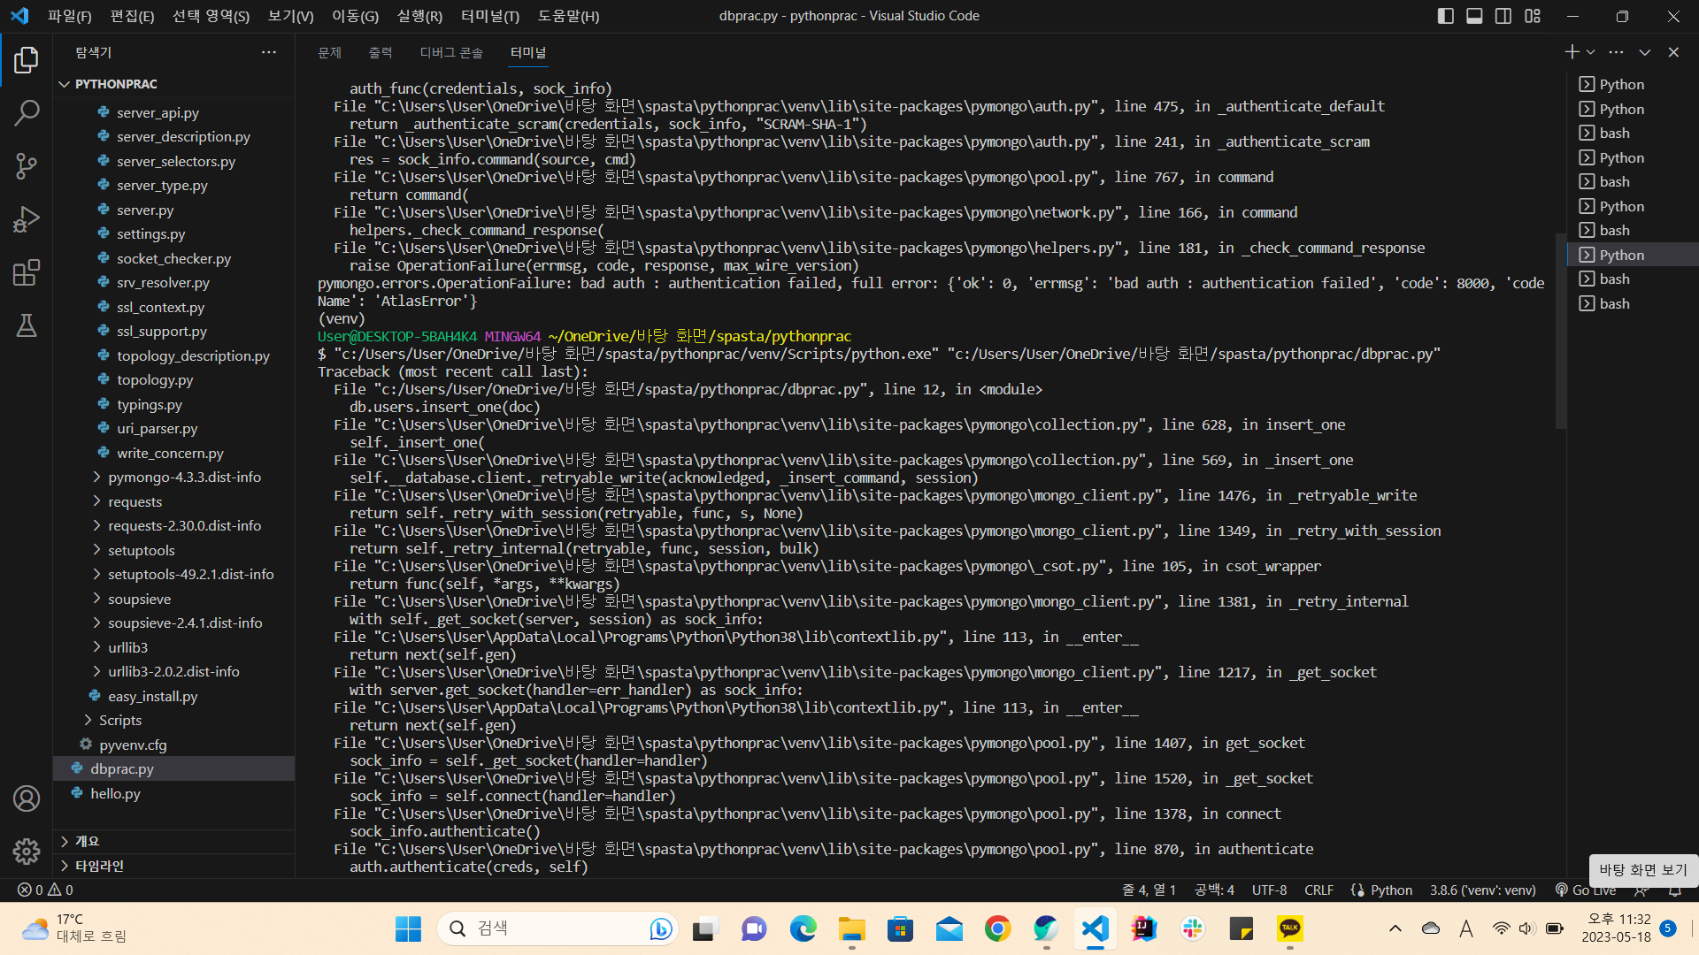Open the Accounts menu icon
This screenshot has height=955, width=1699.
coord(27,798)
